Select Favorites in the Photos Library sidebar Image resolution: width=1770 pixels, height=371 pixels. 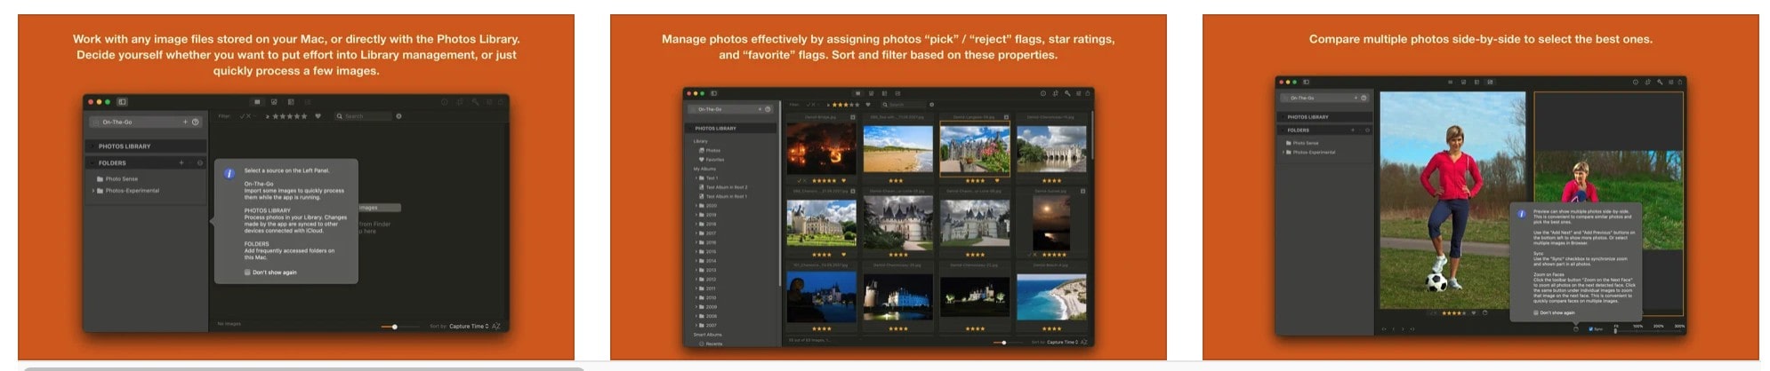coord(714,160)
